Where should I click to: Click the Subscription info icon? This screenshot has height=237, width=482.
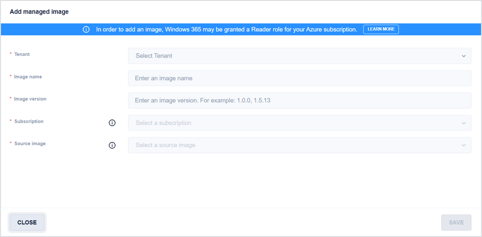pos(112,123)
